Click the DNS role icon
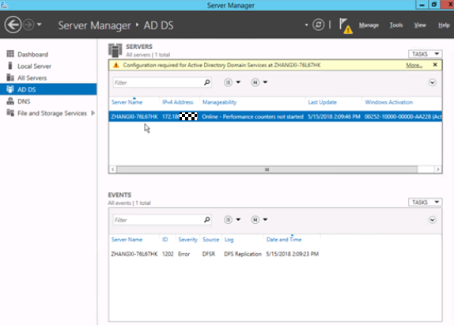Viewport: 454px width, 326px height. [10, 100]
